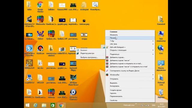Choose Копировать in the context menu
192x108 pixels.
coord(130,86)
